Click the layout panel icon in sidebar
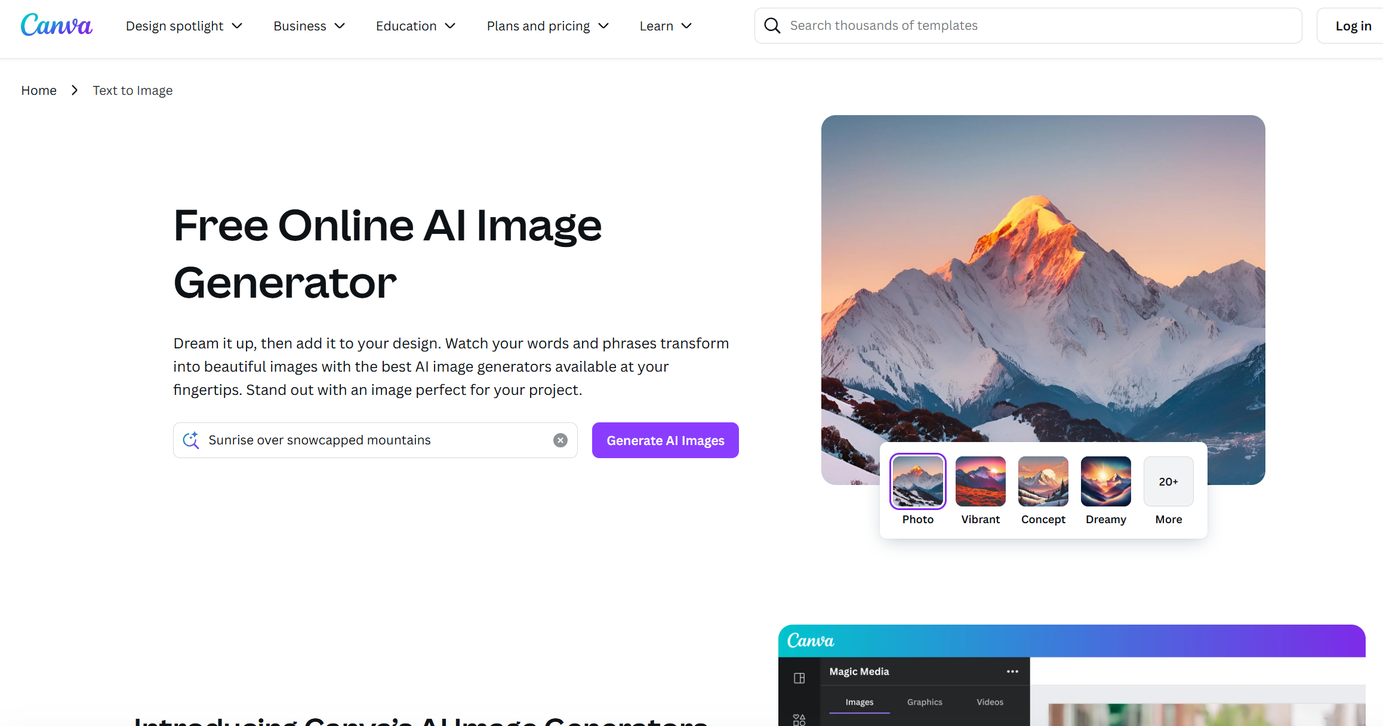This screenshot has height=726, width=1383. point(799,678)
